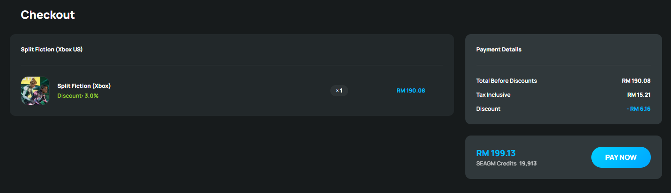671x193 pixels.
Task: Click the Total Before Discounts RM 190.08 amount
Action: pos(636,81)
